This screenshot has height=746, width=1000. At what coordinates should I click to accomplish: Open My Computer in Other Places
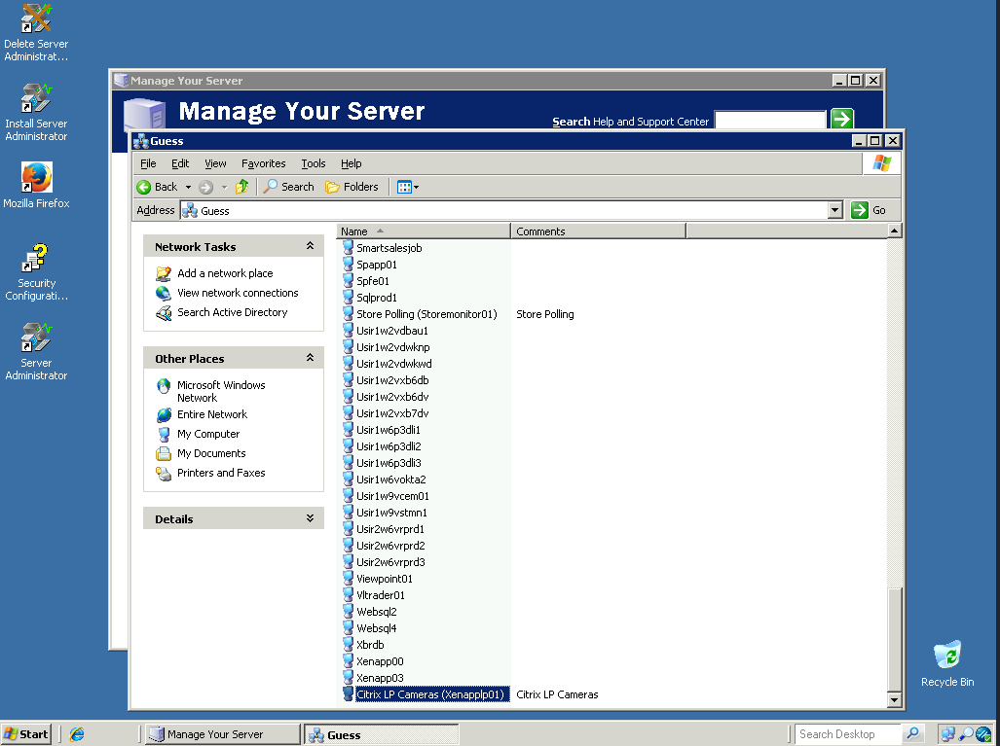click(208, 434)
